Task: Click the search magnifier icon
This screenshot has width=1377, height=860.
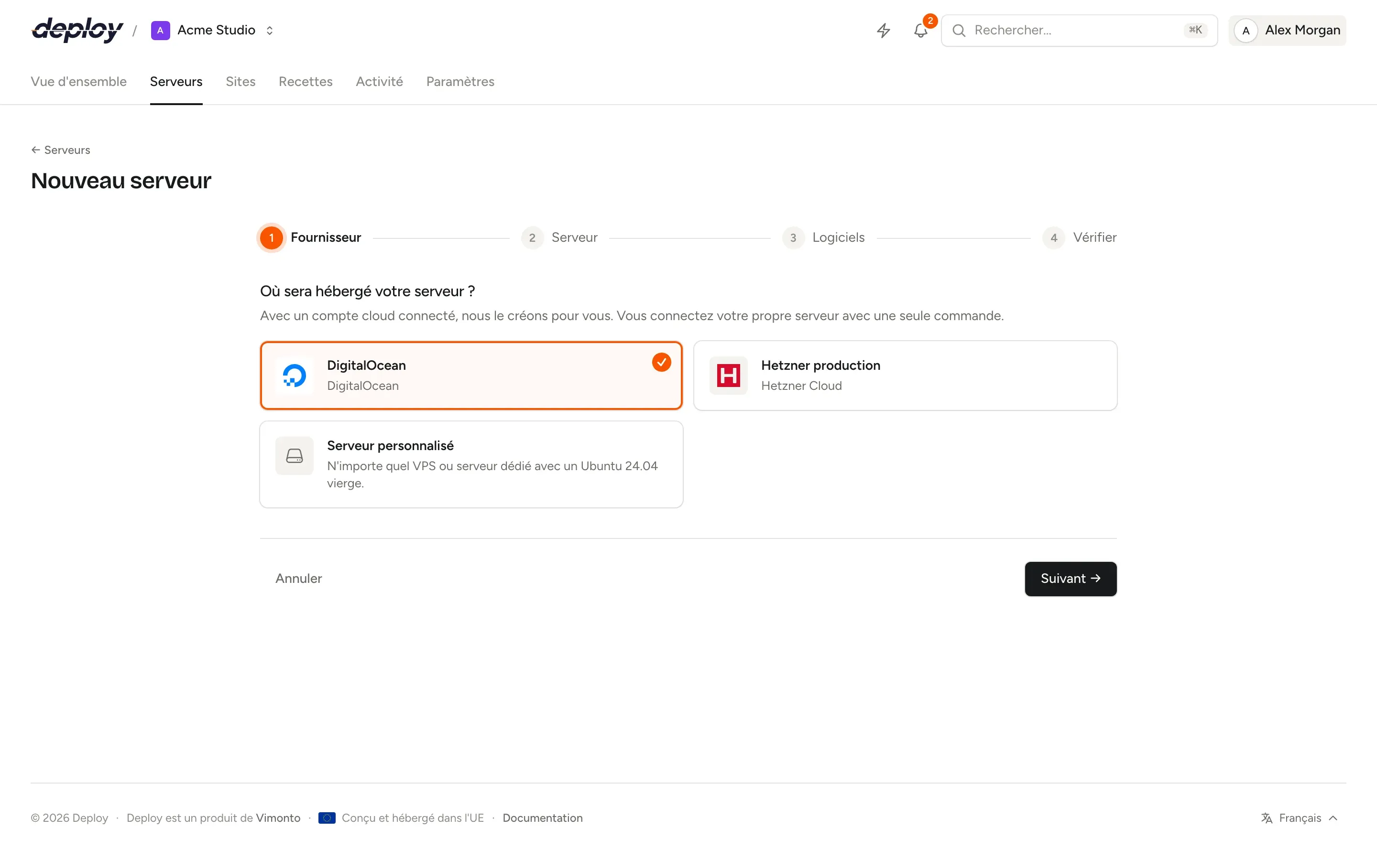Action: 959,30
